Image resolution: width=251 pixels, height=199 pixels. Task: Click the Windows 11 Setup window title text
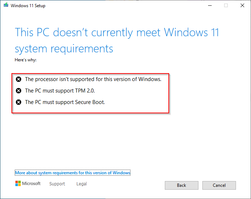tap(28, 6)
